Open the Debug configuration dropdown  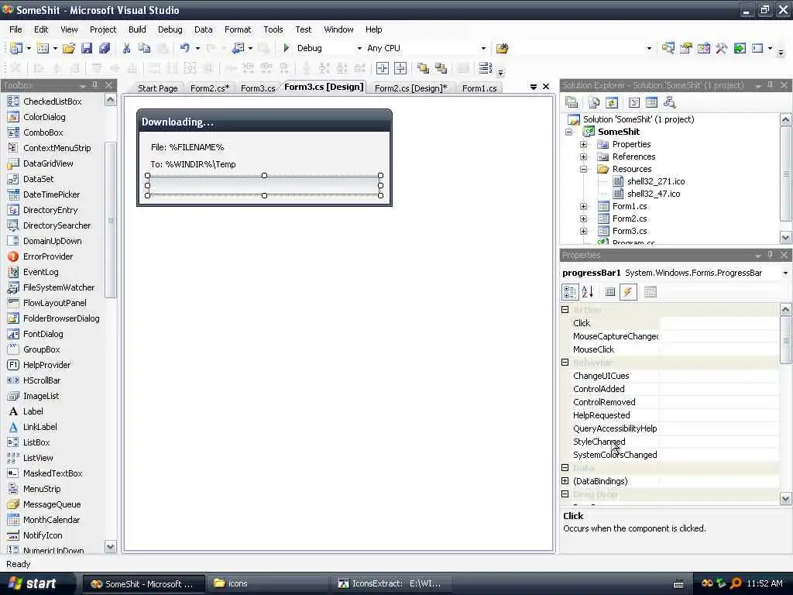tap(359, 48)
